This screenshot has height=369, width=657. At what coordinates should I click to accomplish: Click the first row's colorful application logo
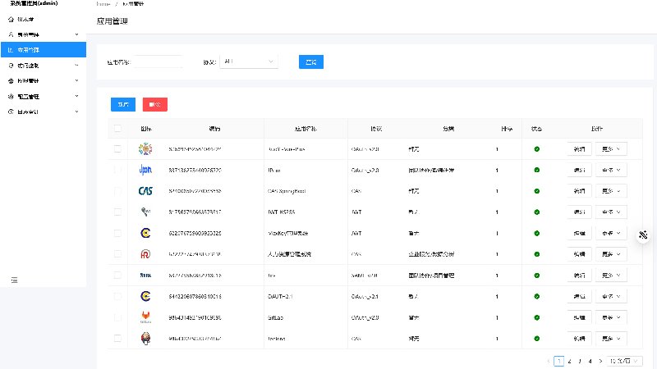point(145,149)
